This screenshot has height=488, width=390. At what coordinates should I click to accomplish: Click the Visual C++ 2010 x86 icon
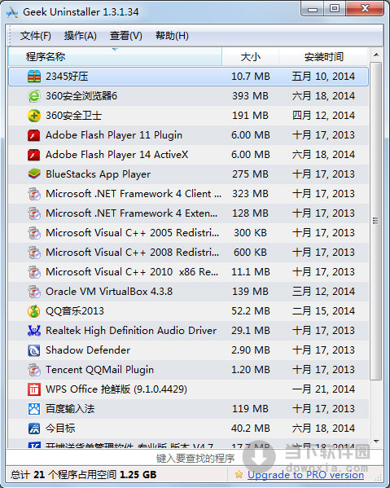[34, 272]
